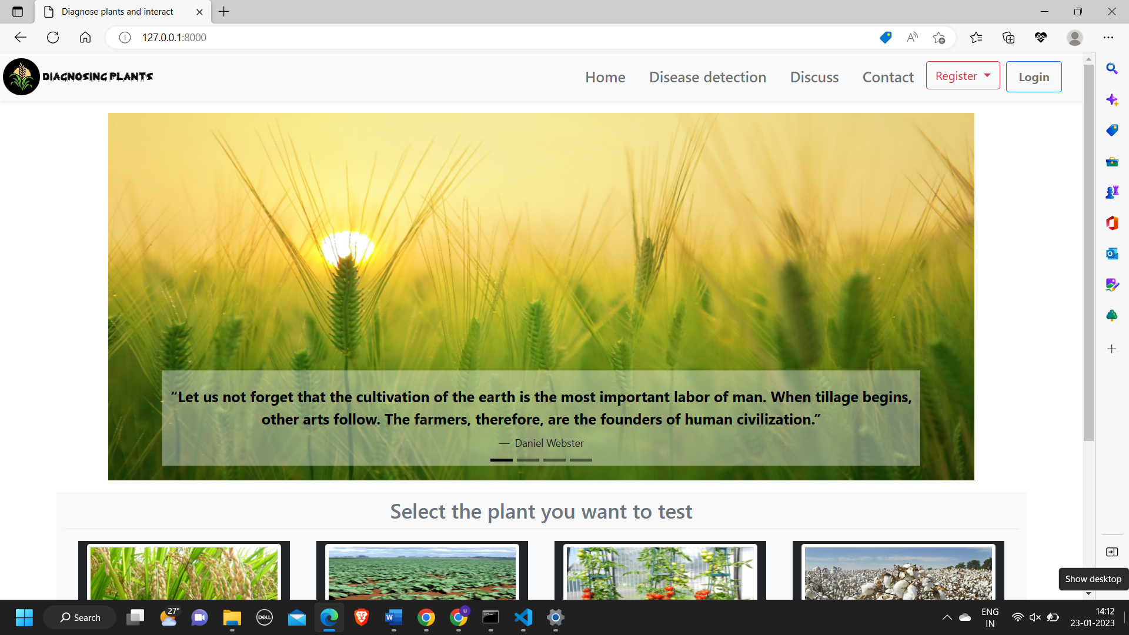
Task: Show hidden system tray icons
Action: click(947, 617)
